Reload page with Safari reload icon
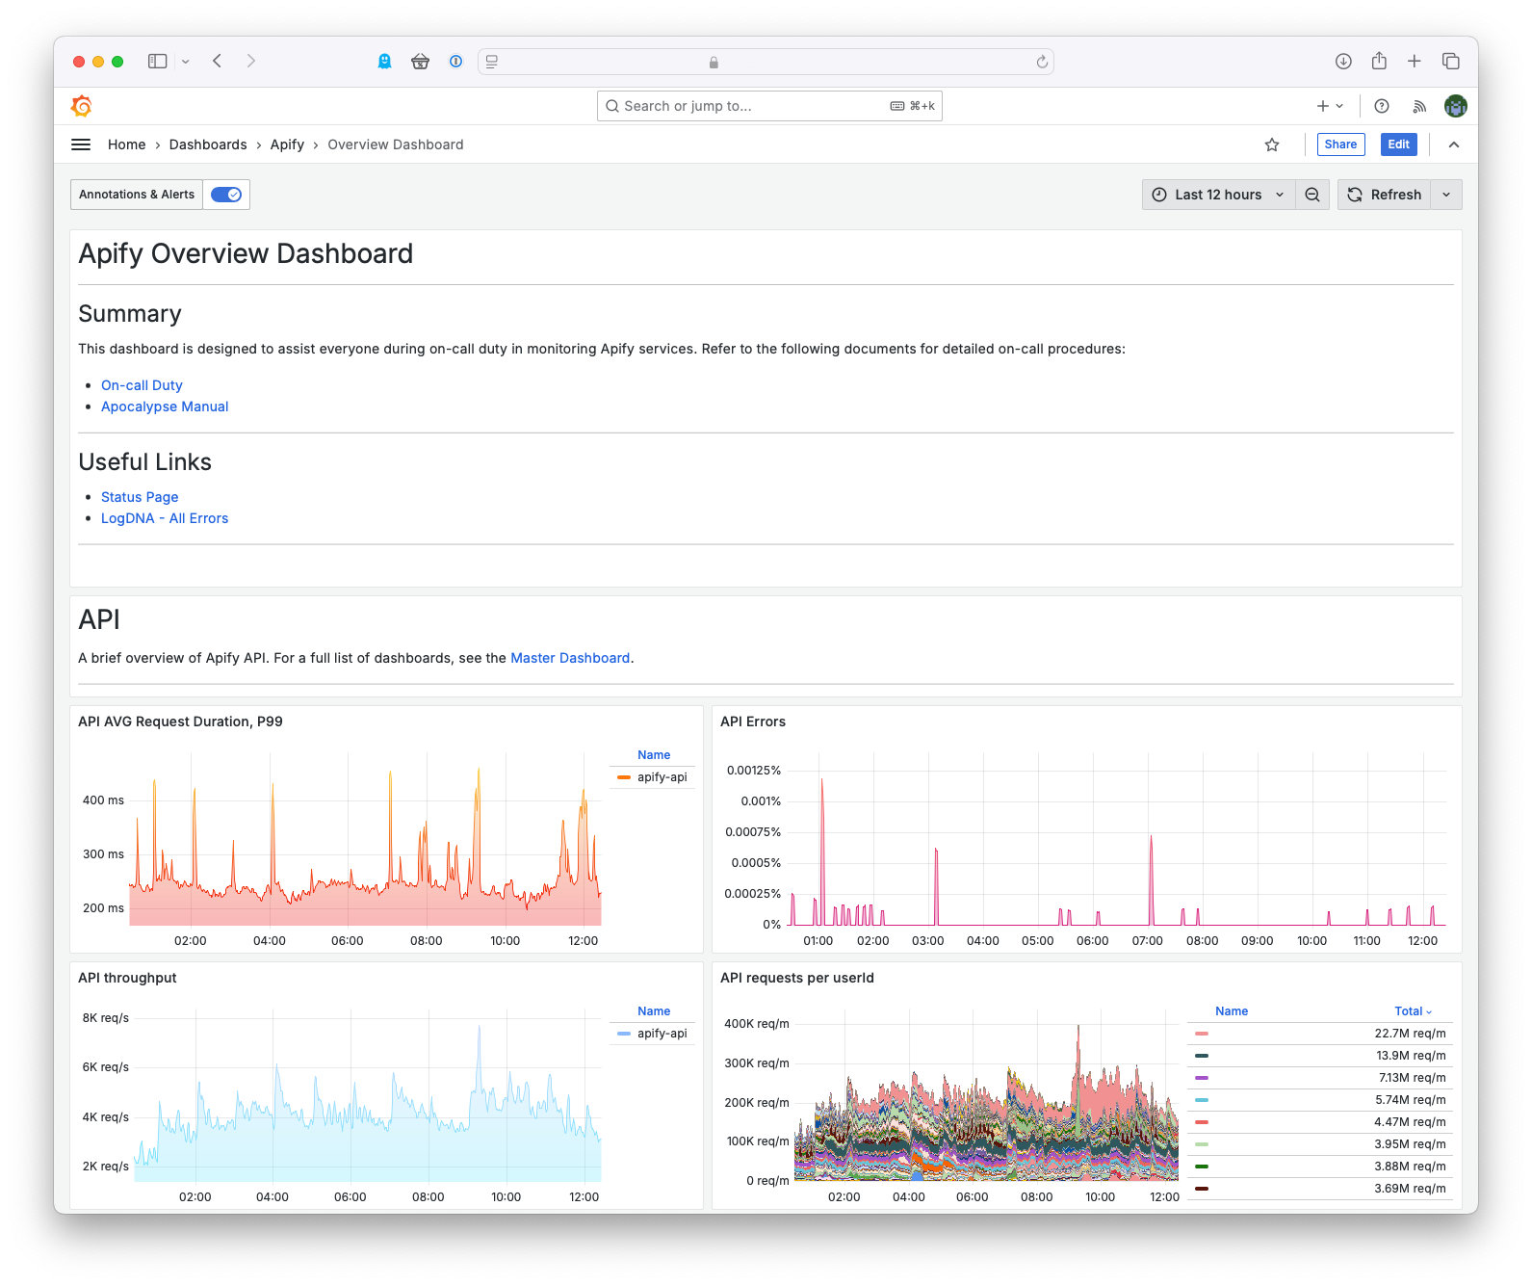Viewport: 1532px width, 1285px height. click(1042, 62)
